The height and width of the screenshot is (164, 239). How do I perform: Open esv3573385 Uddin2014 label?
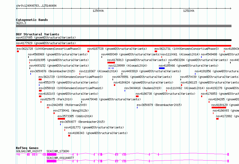75,116
